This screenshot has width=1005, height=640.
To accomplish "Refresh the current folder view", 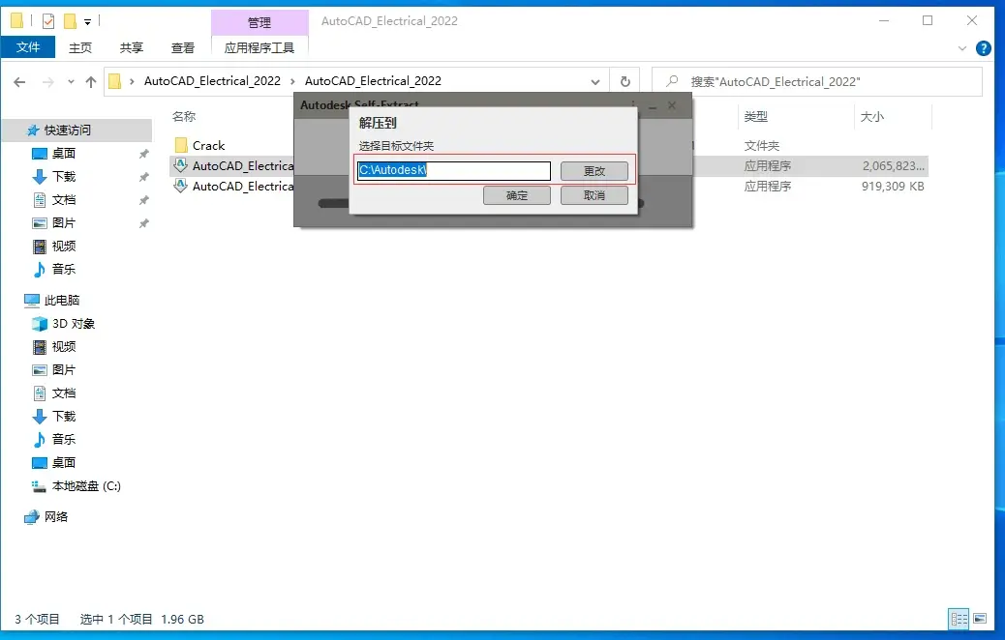I will point(624,82).
